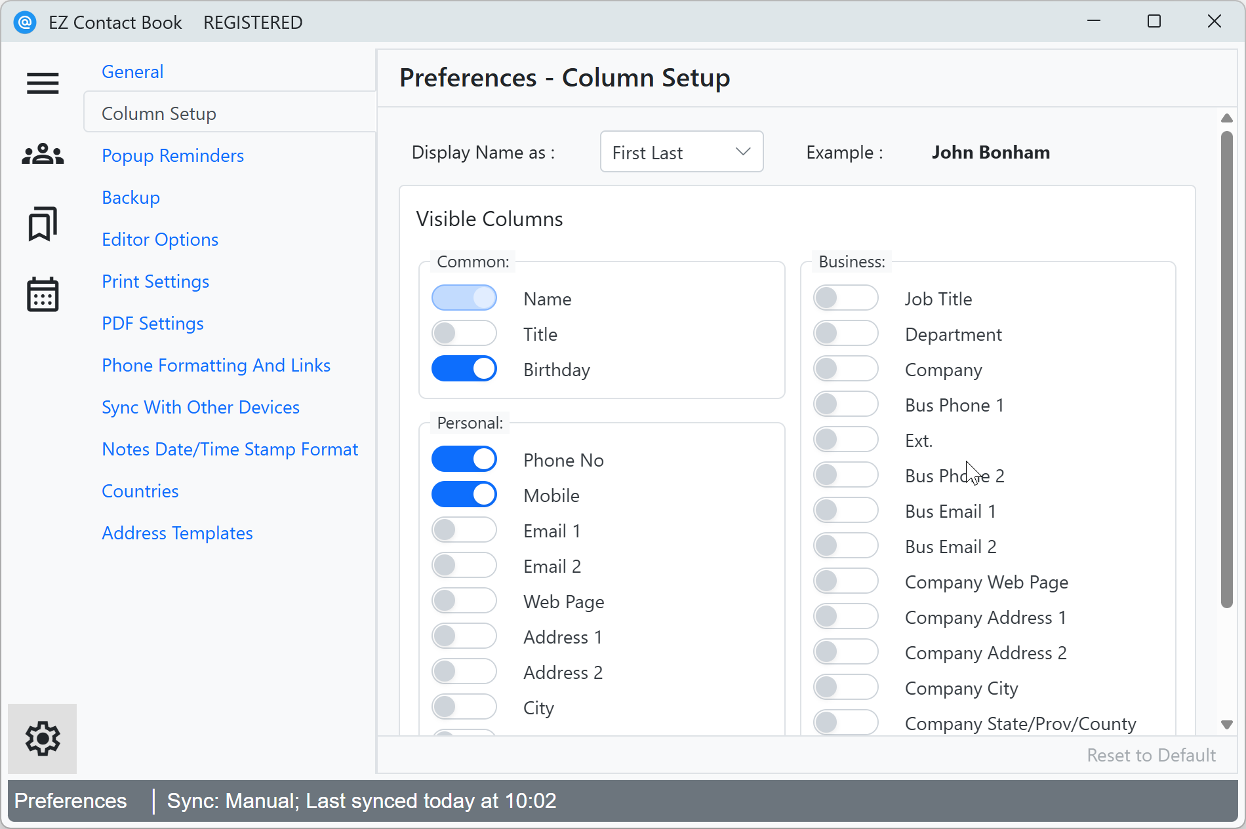The width and height of the screenshot is (1246, 829).
Task: Click the bookmark icon in the sidebar
Action: point(42,224)
